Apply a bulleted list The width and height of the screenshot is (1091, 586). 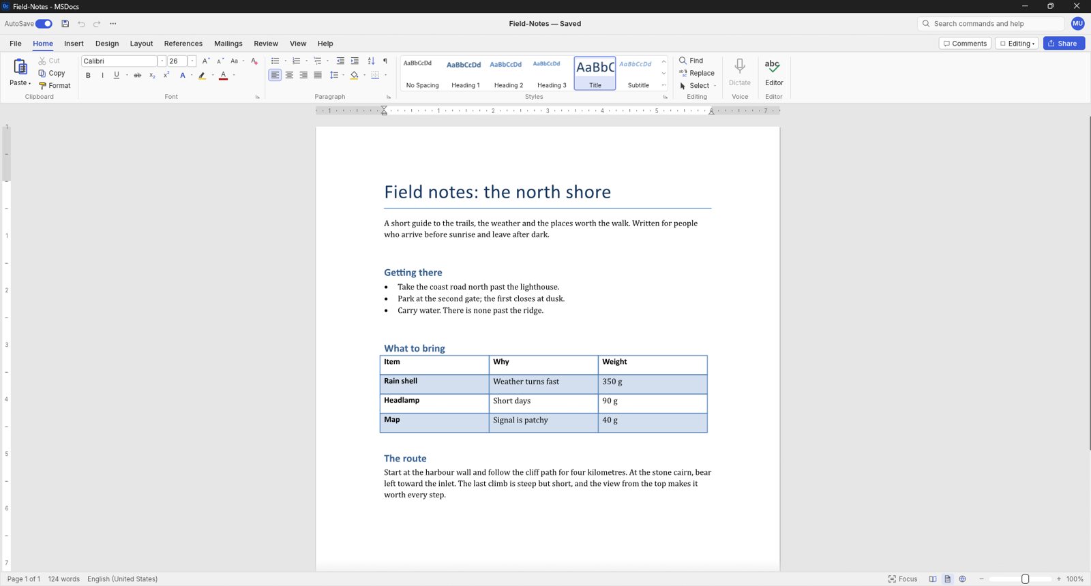tap(275, 61)
